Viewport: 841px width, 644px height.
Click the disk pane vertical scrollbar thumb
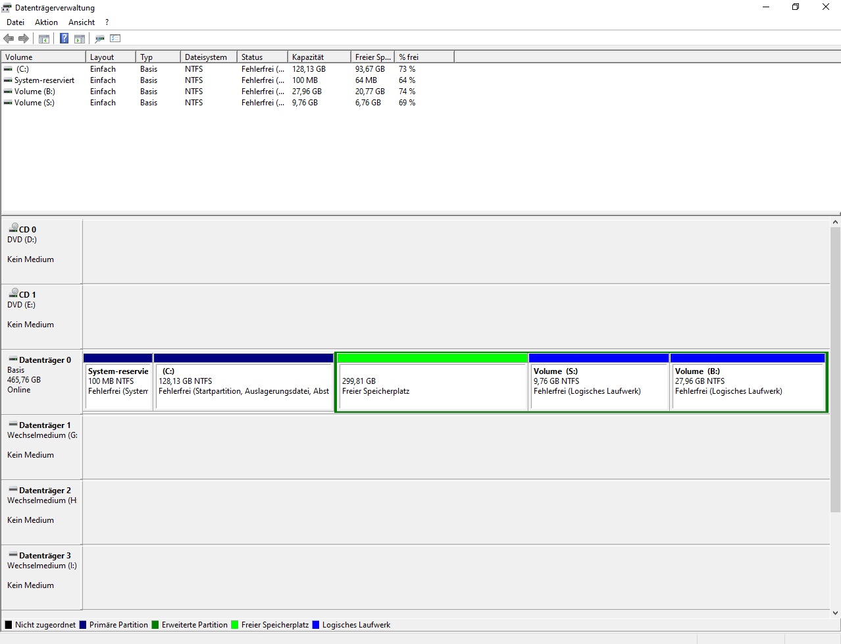click(836, 370)
